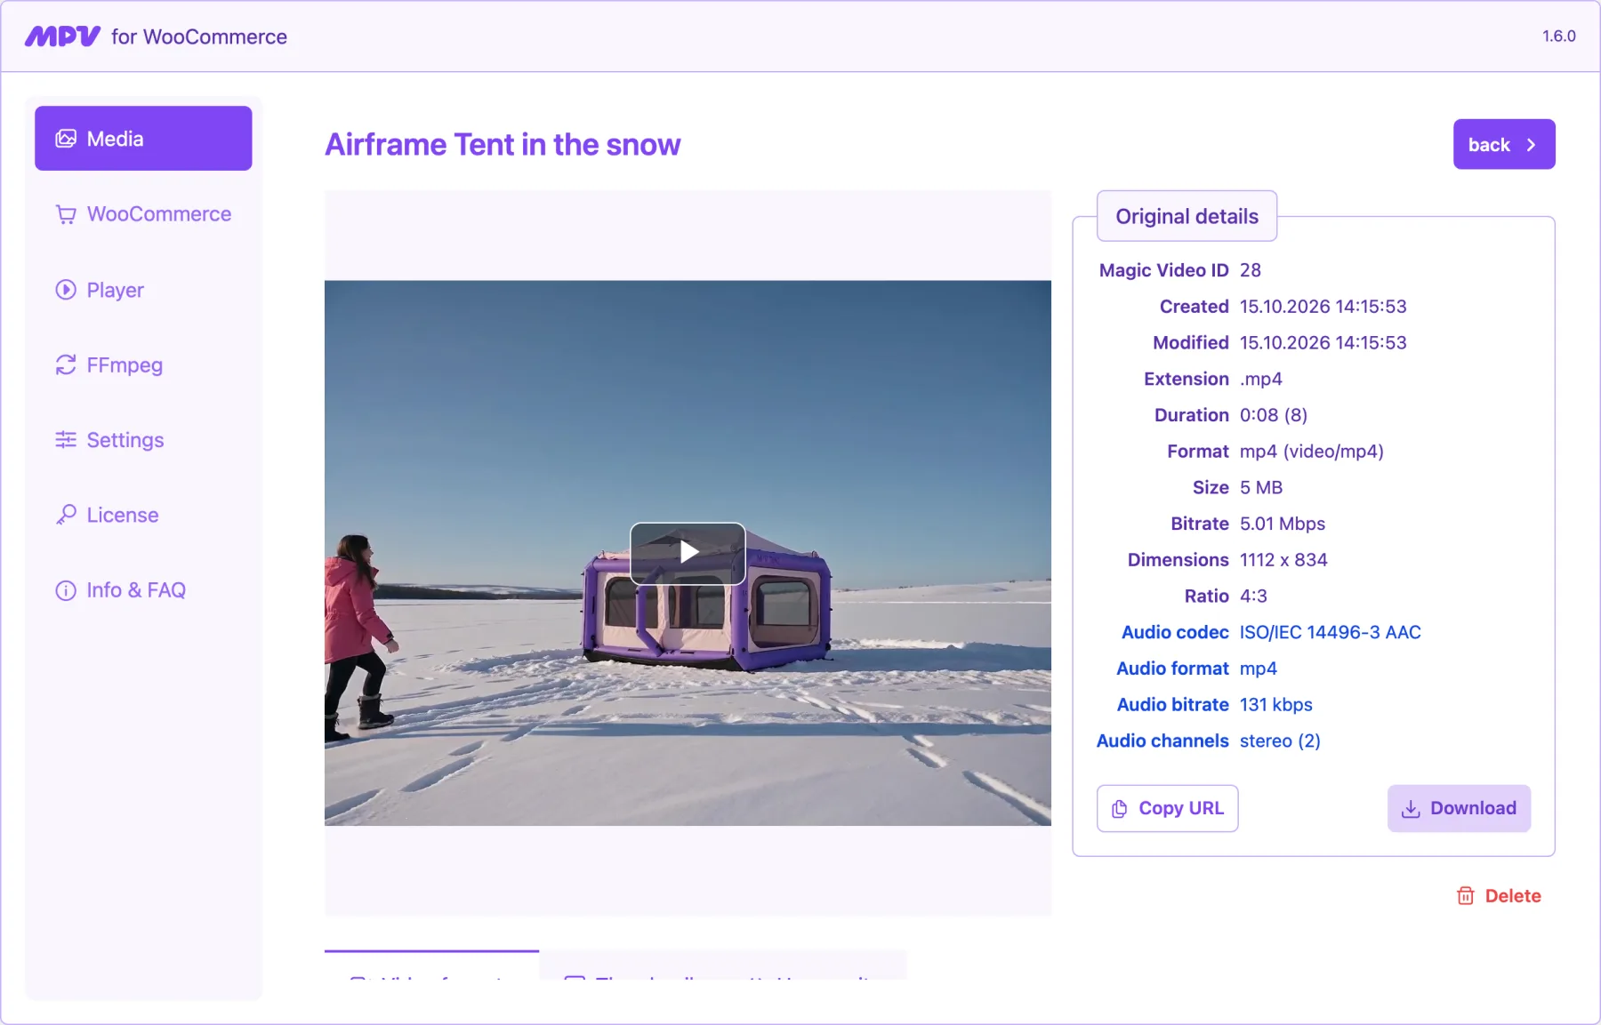Click the Format value mp4 (video/mp4)
Screen dimensions: 1601x1025
[1312, 452]
